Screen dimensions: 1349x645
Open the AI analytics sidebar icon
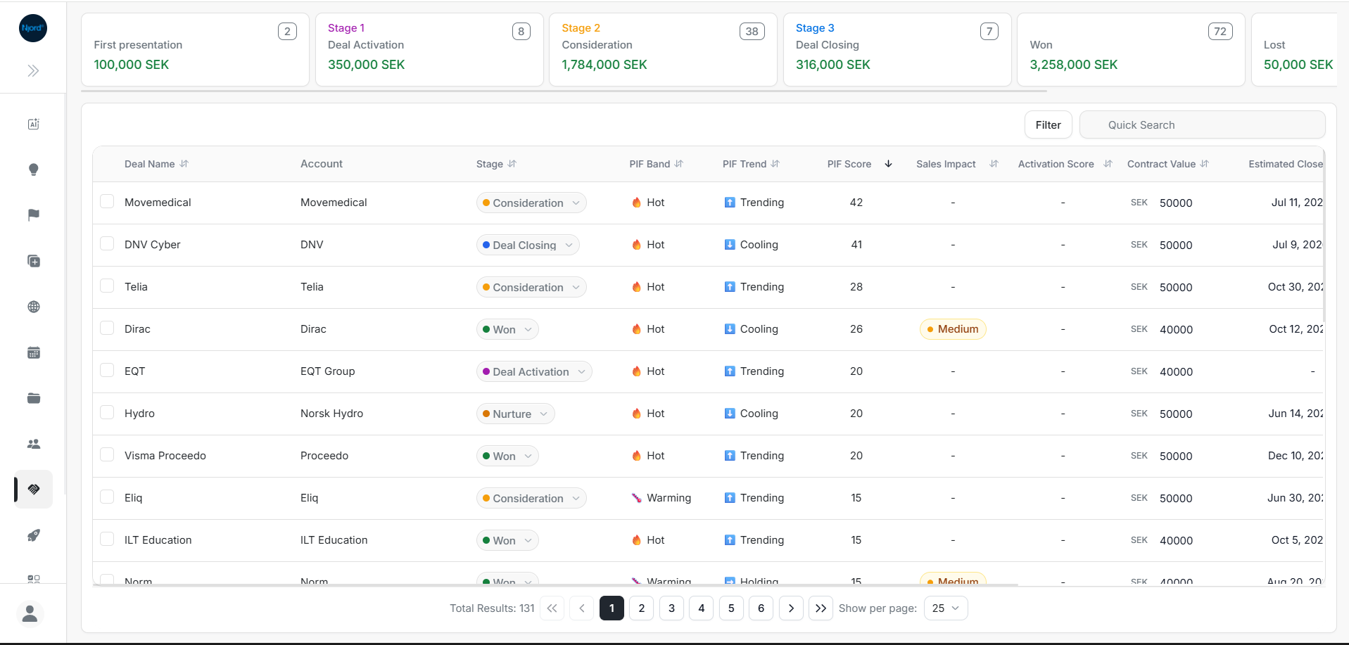coord(33,124)
